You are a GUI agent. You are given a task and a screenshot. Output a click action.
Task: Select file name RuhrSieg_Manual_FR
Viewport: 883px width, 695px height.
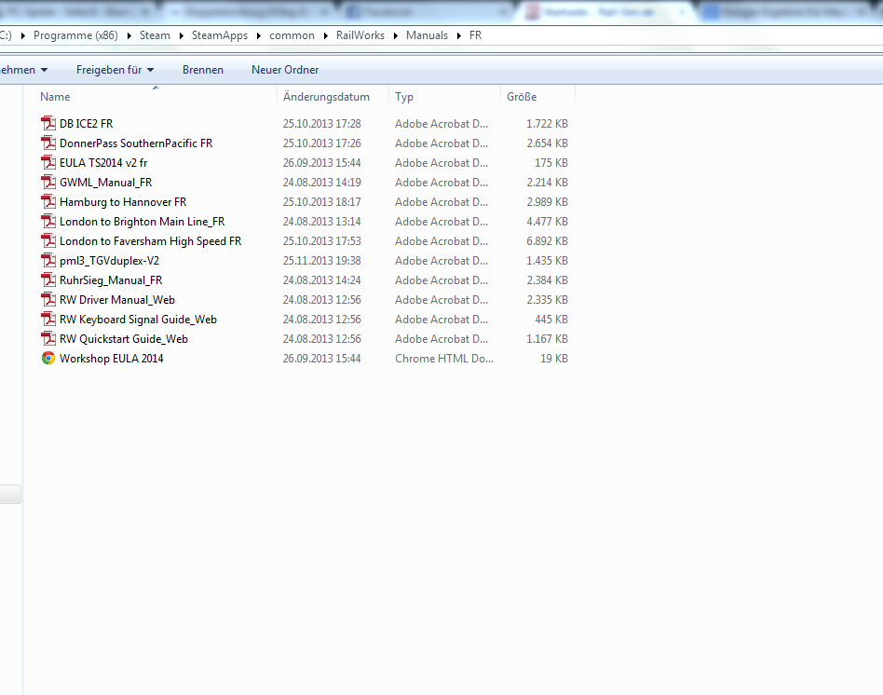pyautogui.click(x=111, y=279)
